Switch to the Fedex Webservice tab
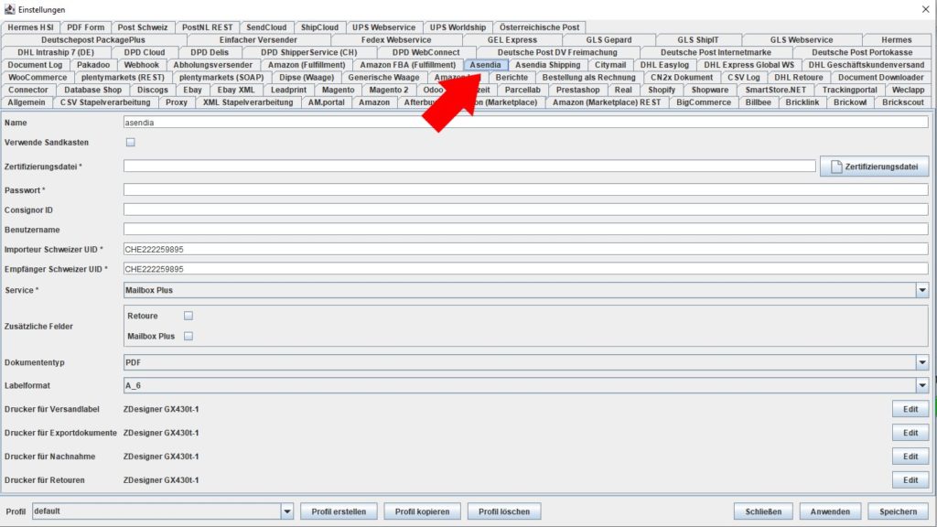Image resolution: width=937 pixels, height=527 pixels. pos(396,40)
